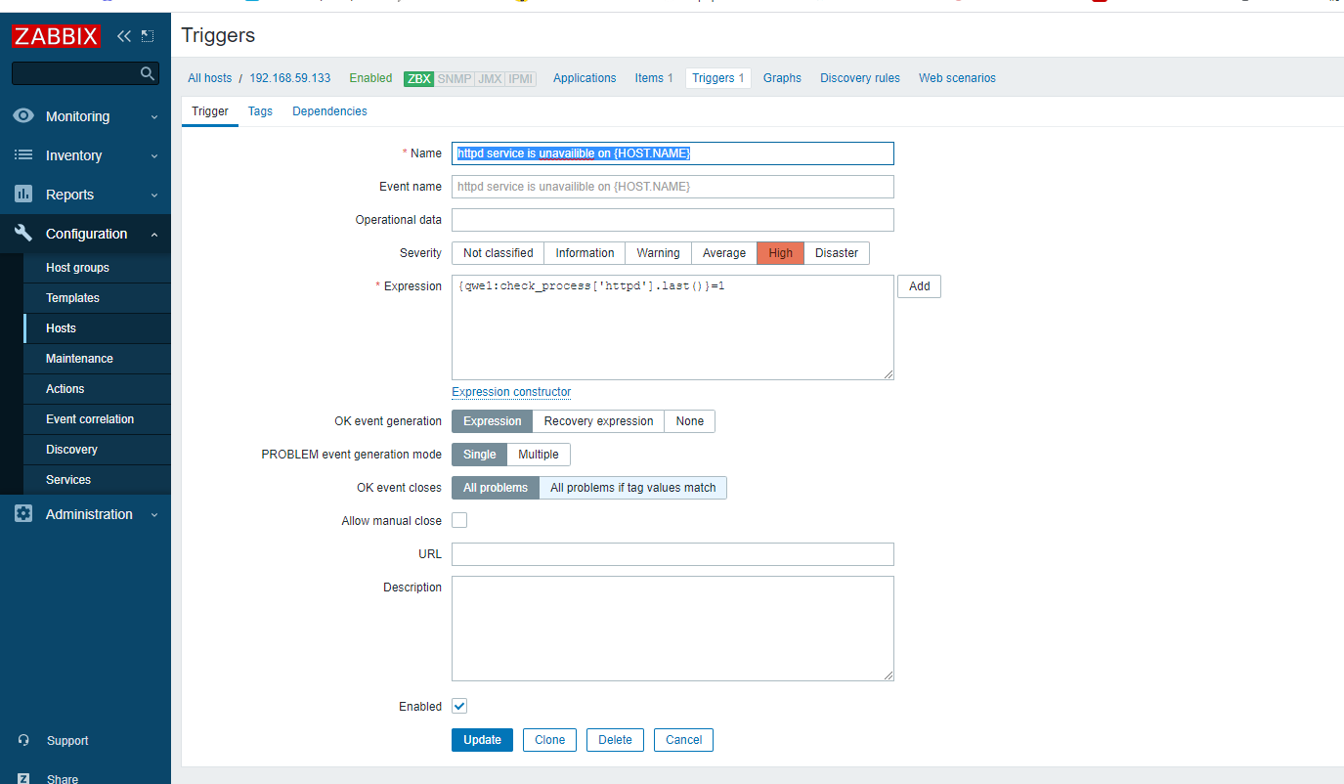1344x784 pixels.
Task: Open Host groups in Configuration menu
Action: [97, 268]
